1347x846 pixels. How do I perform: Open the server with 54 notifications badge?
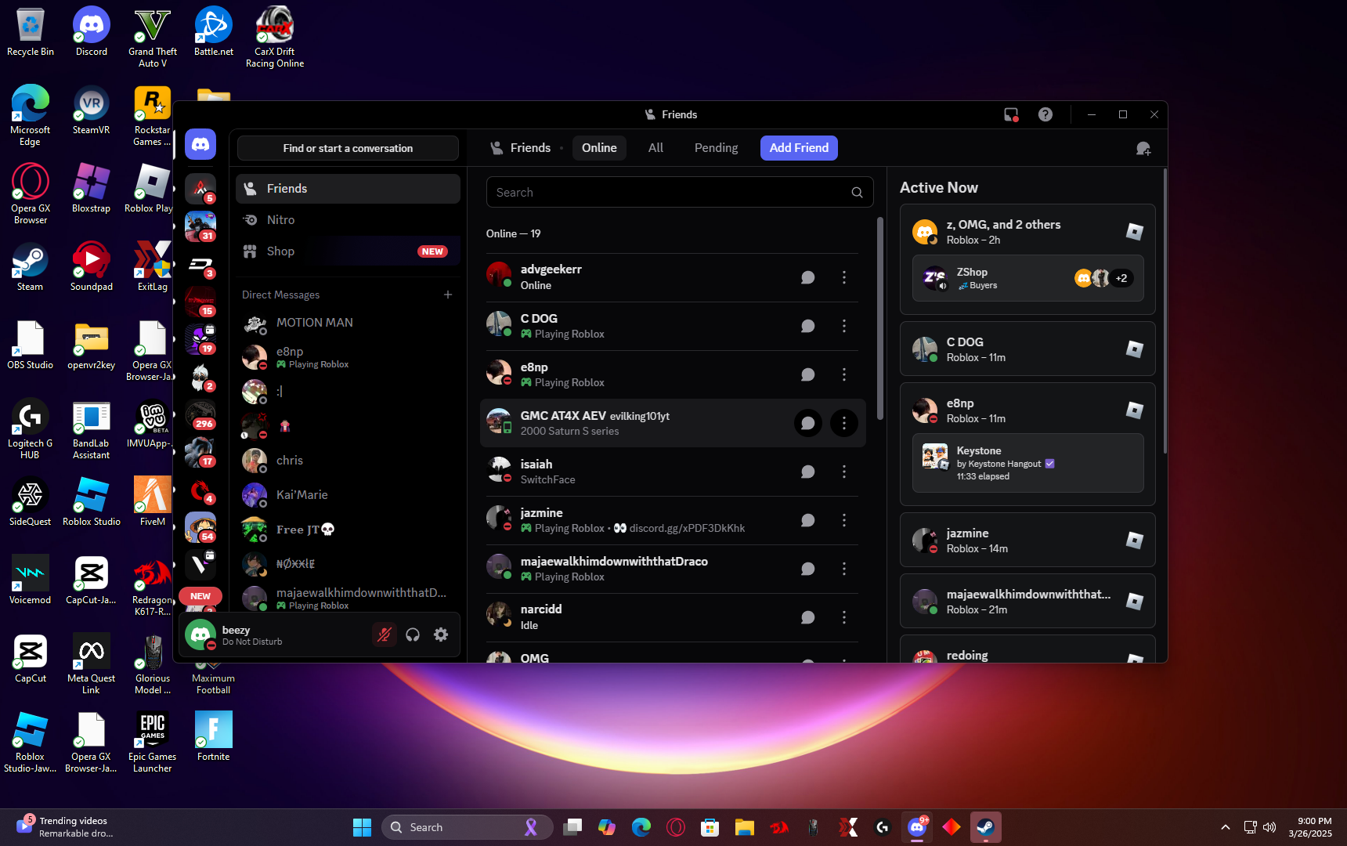[200, 527]
